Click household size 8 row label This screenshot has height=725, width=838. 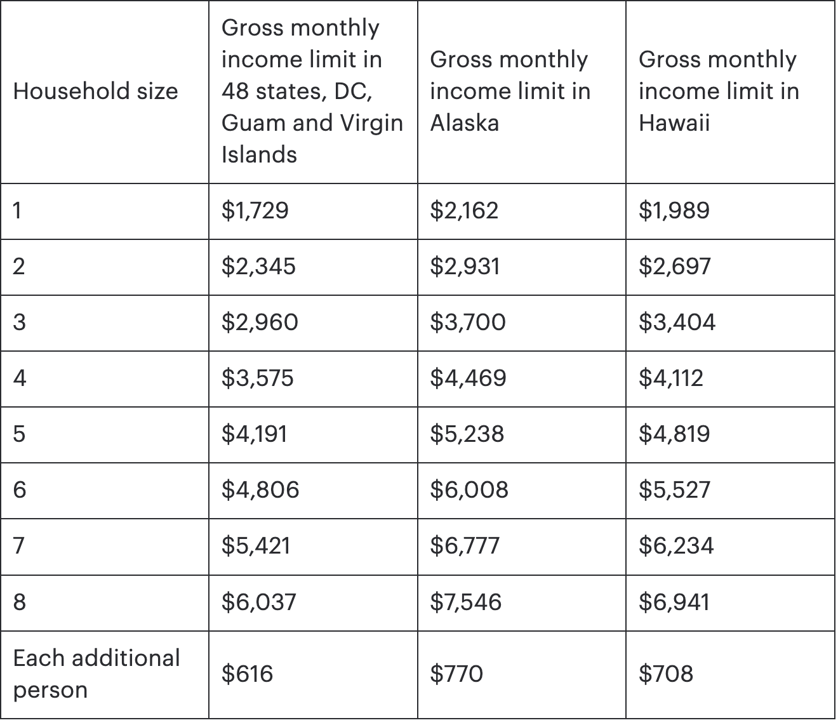[20, 601]
